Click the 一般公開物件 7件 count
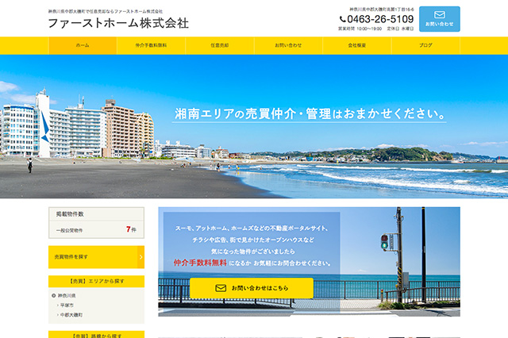Screen dimensions: 508x338 [96, 229]
